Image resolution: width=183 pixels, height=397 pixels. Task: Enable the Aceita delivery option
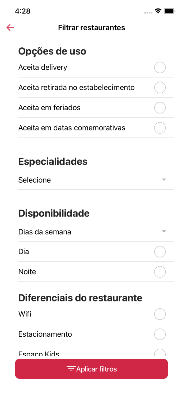[x=160, y=67]
